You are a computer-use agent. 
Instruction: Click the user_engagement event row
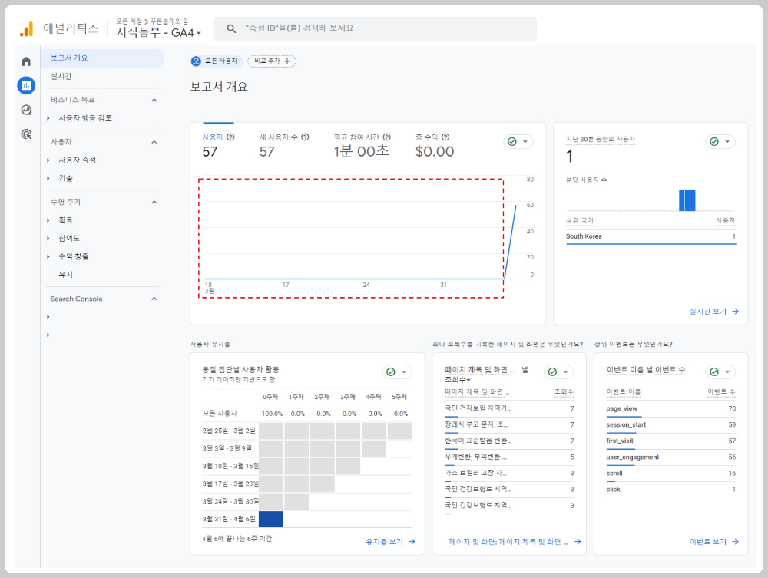[671, 457]
